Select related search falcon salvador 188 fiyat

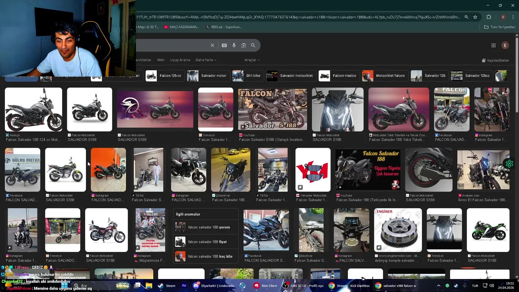coord(206,242)
